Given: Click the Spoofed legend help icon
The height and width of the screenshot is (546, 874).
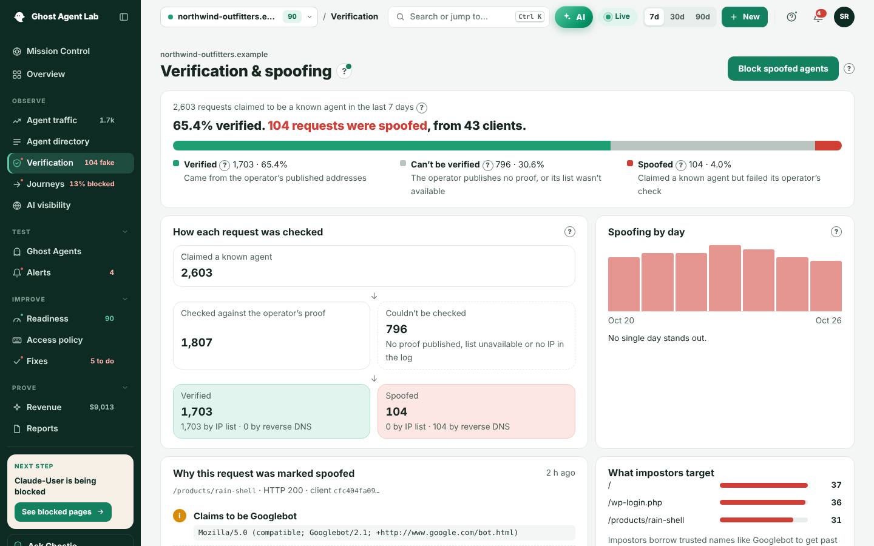Looking at the screenshot, I should (681, 165).
